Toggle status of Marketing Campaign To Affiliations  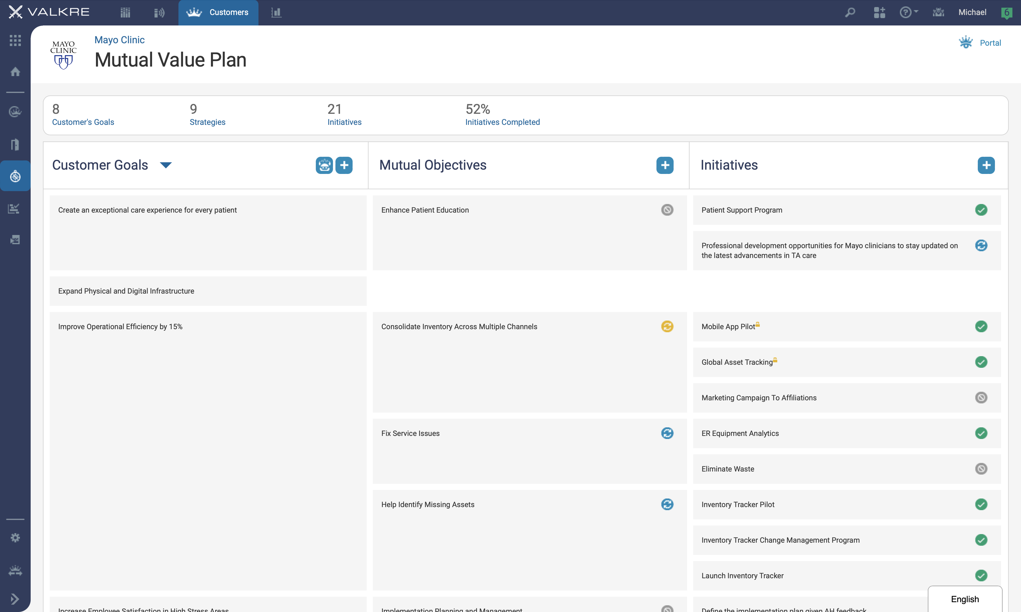click(x=981, y=398)
